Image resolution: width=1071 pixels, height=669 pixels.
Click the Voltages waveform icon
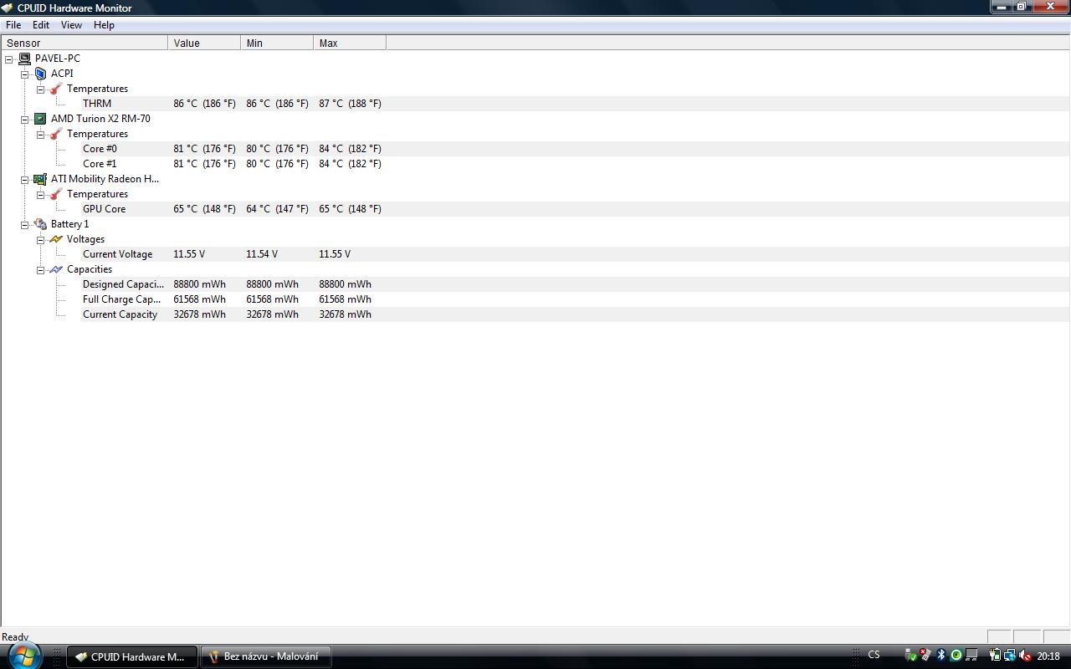point(56,239)
